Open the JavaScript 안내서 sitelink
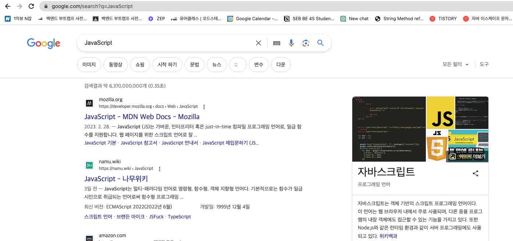This screenshot has width=513, height=241. 180,143
